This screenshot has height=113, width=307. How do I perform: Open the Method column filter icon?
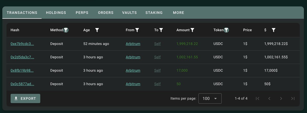(66, 30)
